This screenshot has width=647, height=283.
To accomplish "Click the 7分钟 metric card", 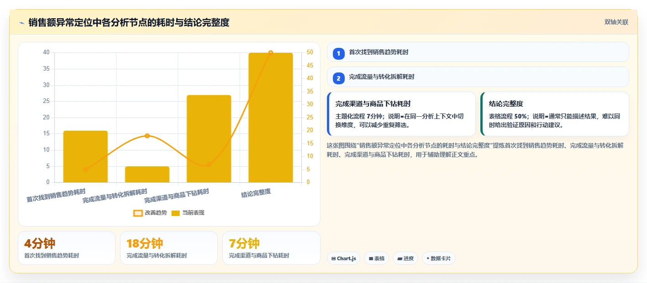I will click(271, 248).
